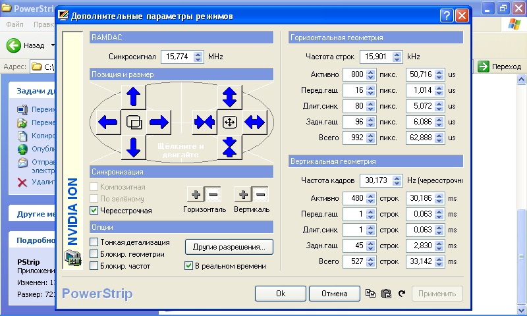527x316 pixels.
Task: Open the dropdown arrow beside Назад
Action: (53, 45)
